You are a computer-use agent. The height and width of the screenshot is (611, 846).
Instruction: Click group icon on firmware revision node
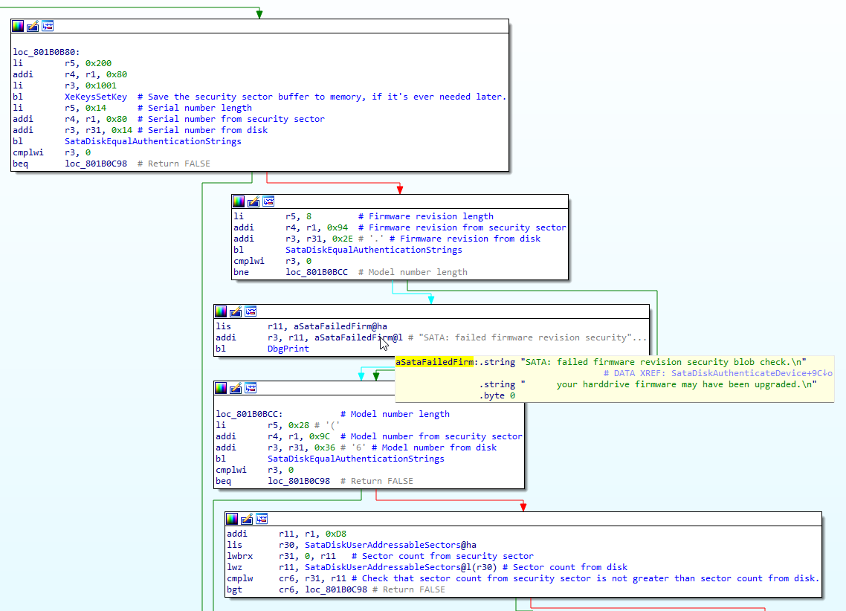pyautogui.click(x=268, y=201)
